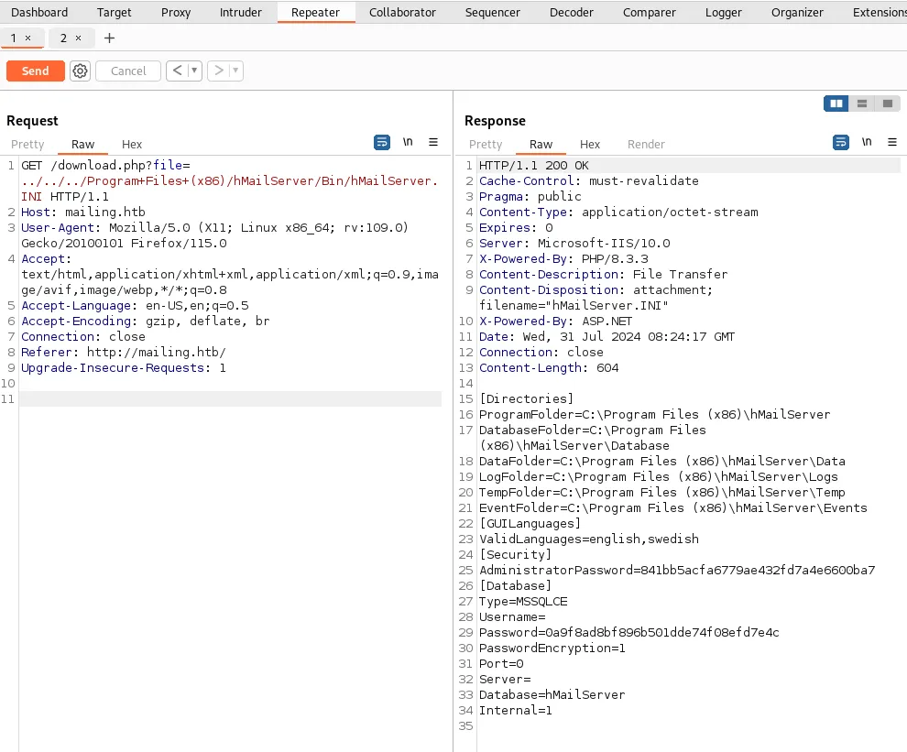
Task: Switch Request view to Pretty
Action: click(27, 144)
